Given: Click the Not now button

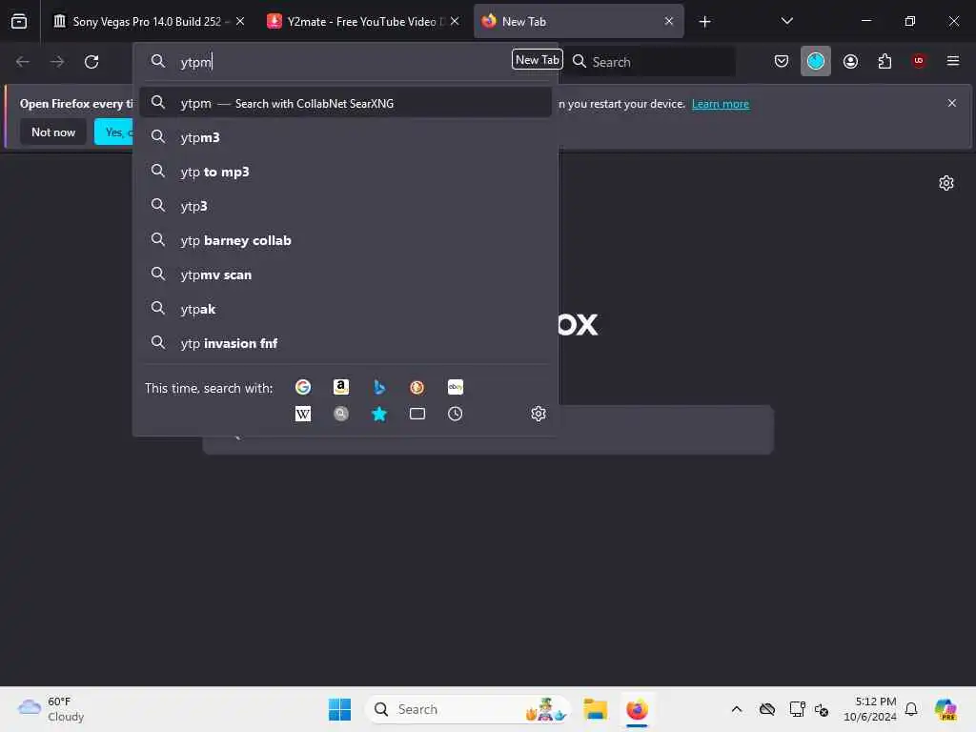Looking at the screenshot, I should point(53,132).
